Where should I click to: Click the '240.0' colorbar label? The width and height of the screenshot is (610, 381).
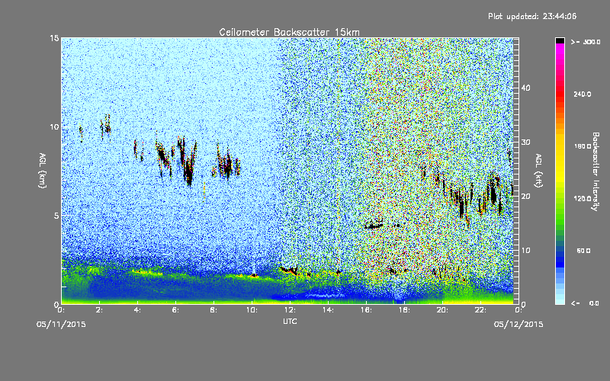[582, 94]
